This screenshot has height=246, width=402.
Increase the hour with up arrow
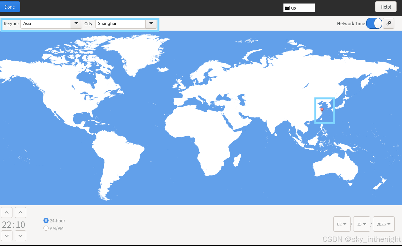pyautogui.click(x=7, y=212)
